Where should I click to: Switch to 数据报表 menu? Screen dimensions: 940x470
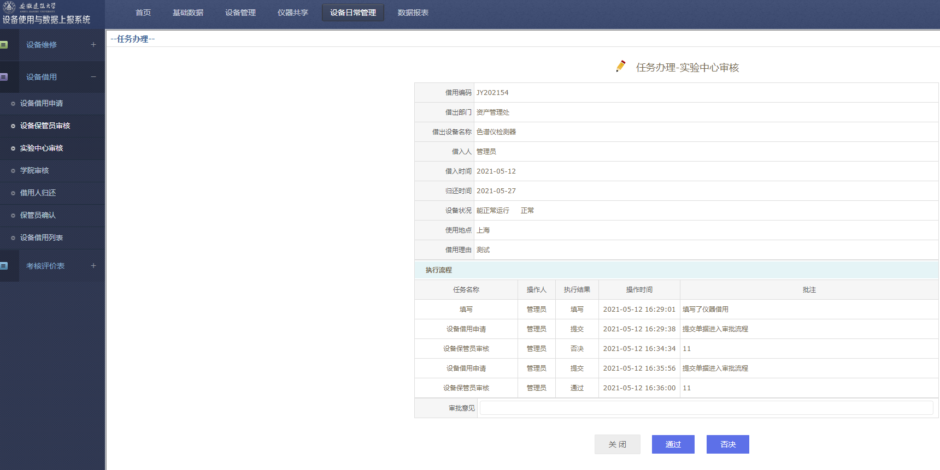(x=413, y=13)
